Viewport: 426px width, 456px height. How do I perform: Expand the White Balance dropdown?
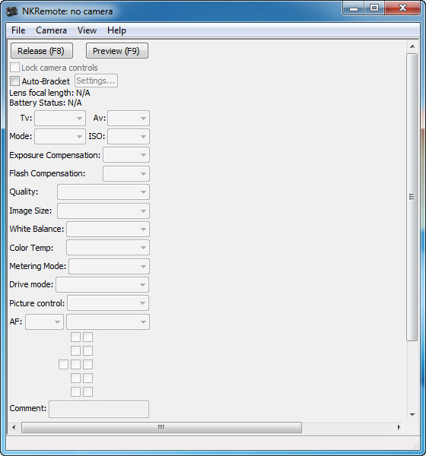coord(108,230)
